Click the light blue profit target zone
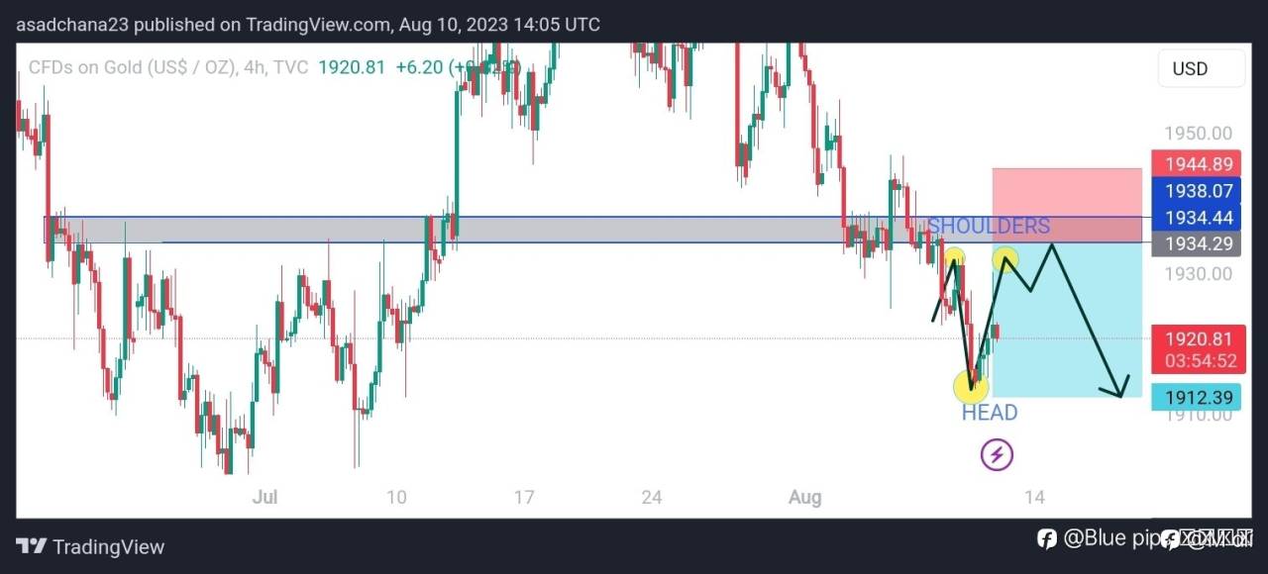 pyautogui.click(x=1067, y=320)
